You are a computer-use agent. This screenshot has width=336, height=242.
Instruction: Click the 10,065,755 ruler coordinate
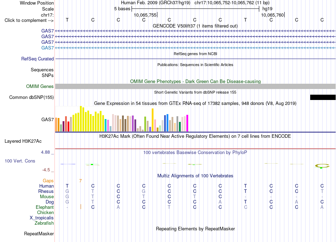[145, 15]
